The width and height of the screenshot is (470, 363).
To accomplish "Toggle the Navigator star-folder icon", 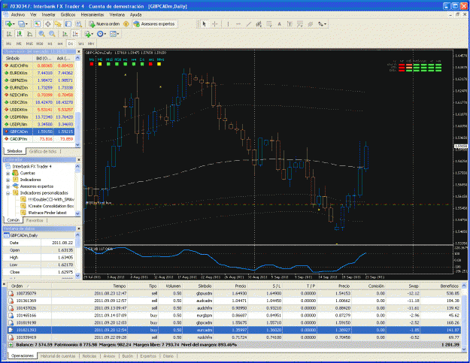I will pos(58,24).
